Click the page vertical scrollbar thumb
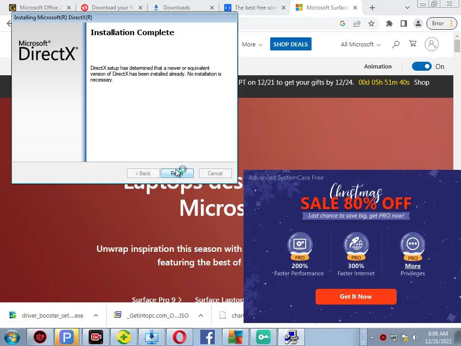 (457, 46)
